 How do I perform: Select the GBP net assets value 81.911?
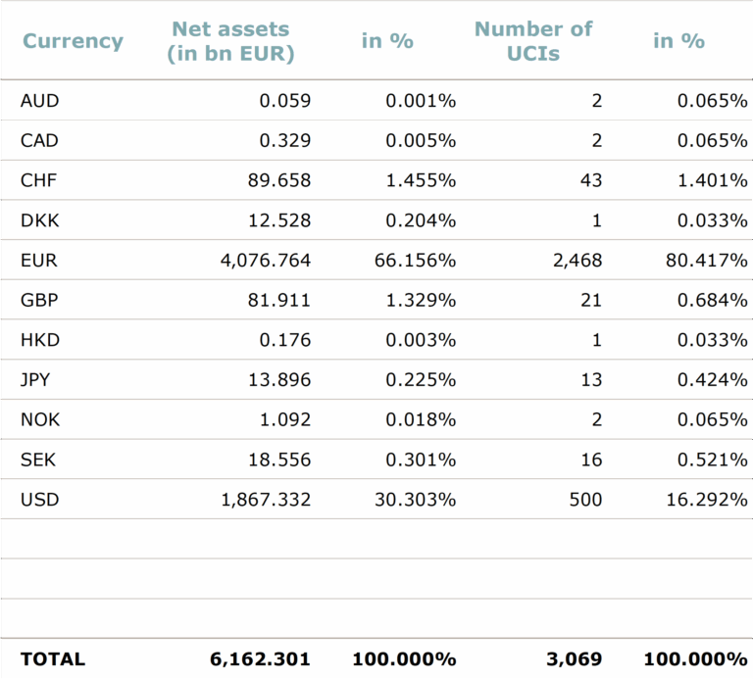279,300
